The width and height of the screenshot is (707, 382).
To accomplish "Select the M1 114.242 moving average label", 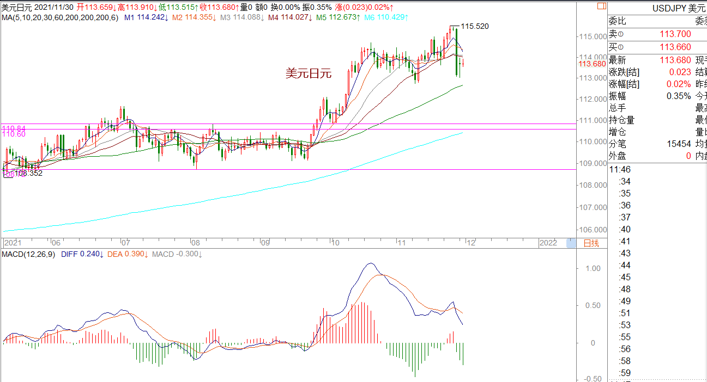I will click(x=145, y=17).
